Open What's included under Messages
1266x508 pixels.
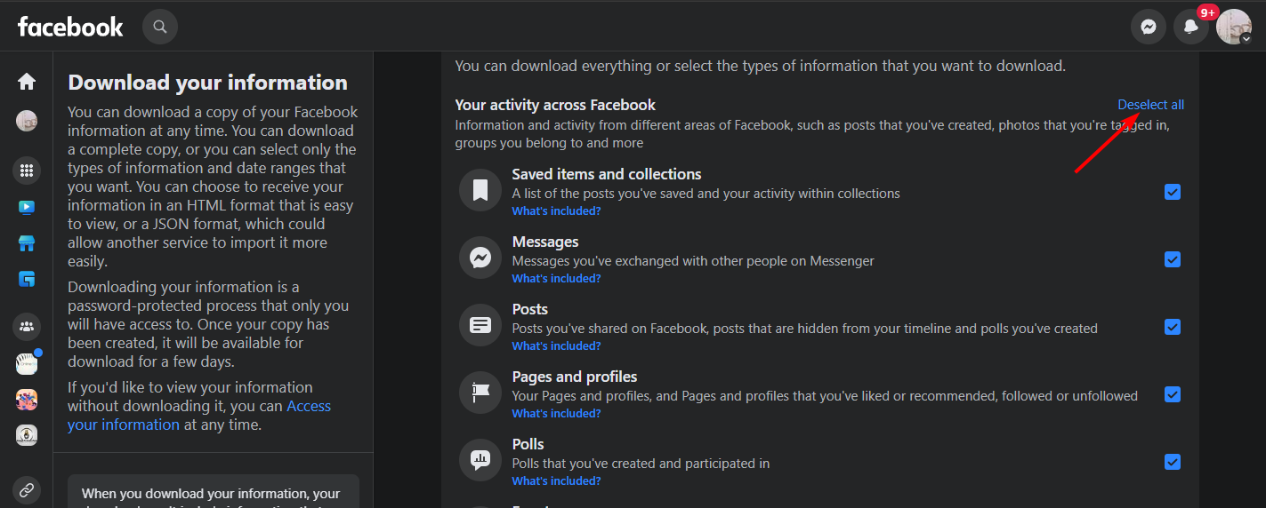coord(556,279)
